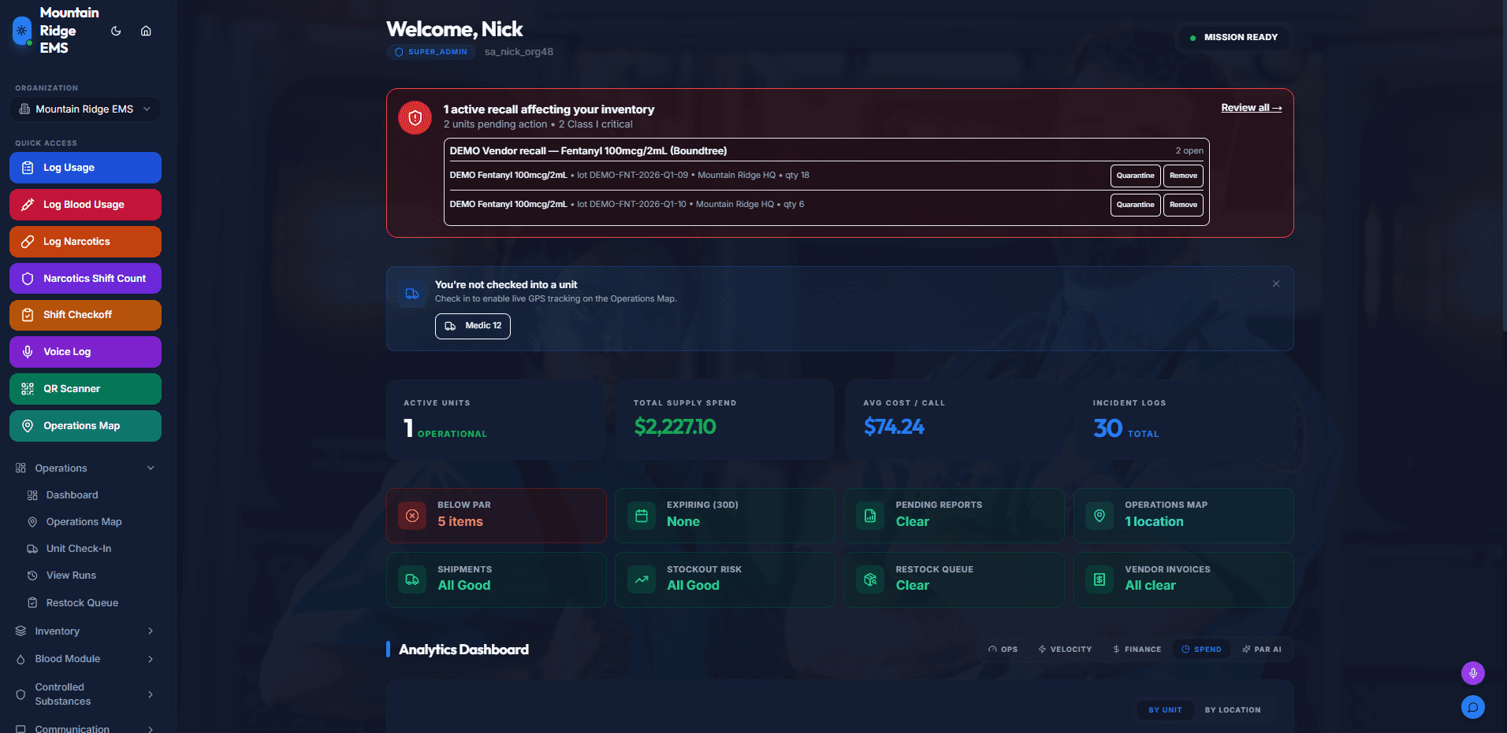The image size is (1507, 733).
Task: Open Unit Check-In sidebar link
Action: coord(79,549)
